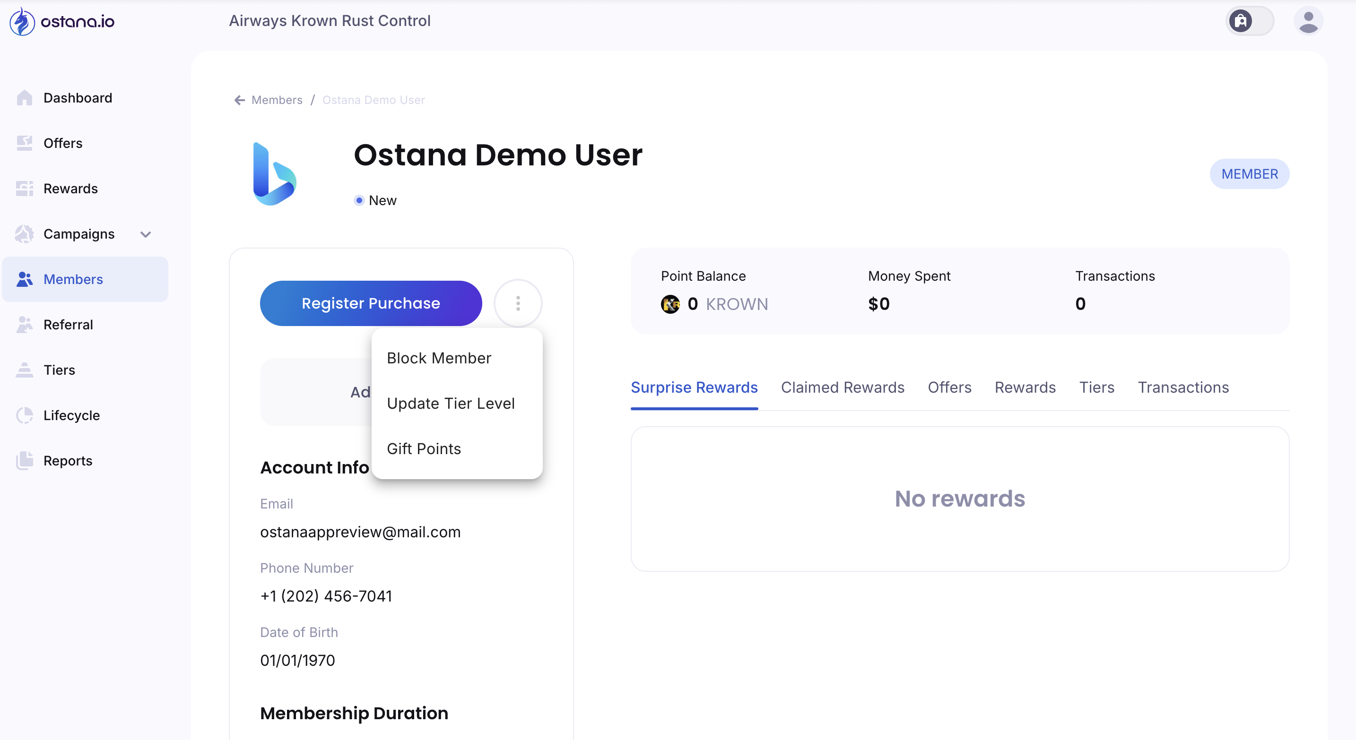The width and height of the screenshot is (1356, 740).
Task: View the member Tiers tab
Action: (x=1097, y=387)
